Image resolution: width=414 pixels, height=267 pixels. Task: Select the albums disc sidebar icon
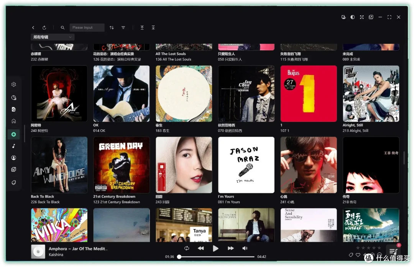(x=14, y=134)
